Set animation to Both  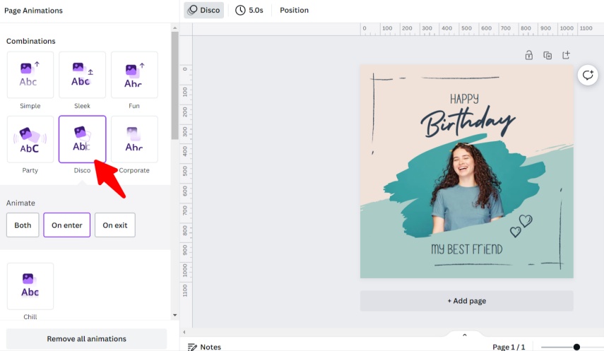[23, 225]
